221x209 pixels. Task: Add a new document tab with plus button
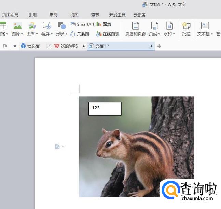point(159,46)
